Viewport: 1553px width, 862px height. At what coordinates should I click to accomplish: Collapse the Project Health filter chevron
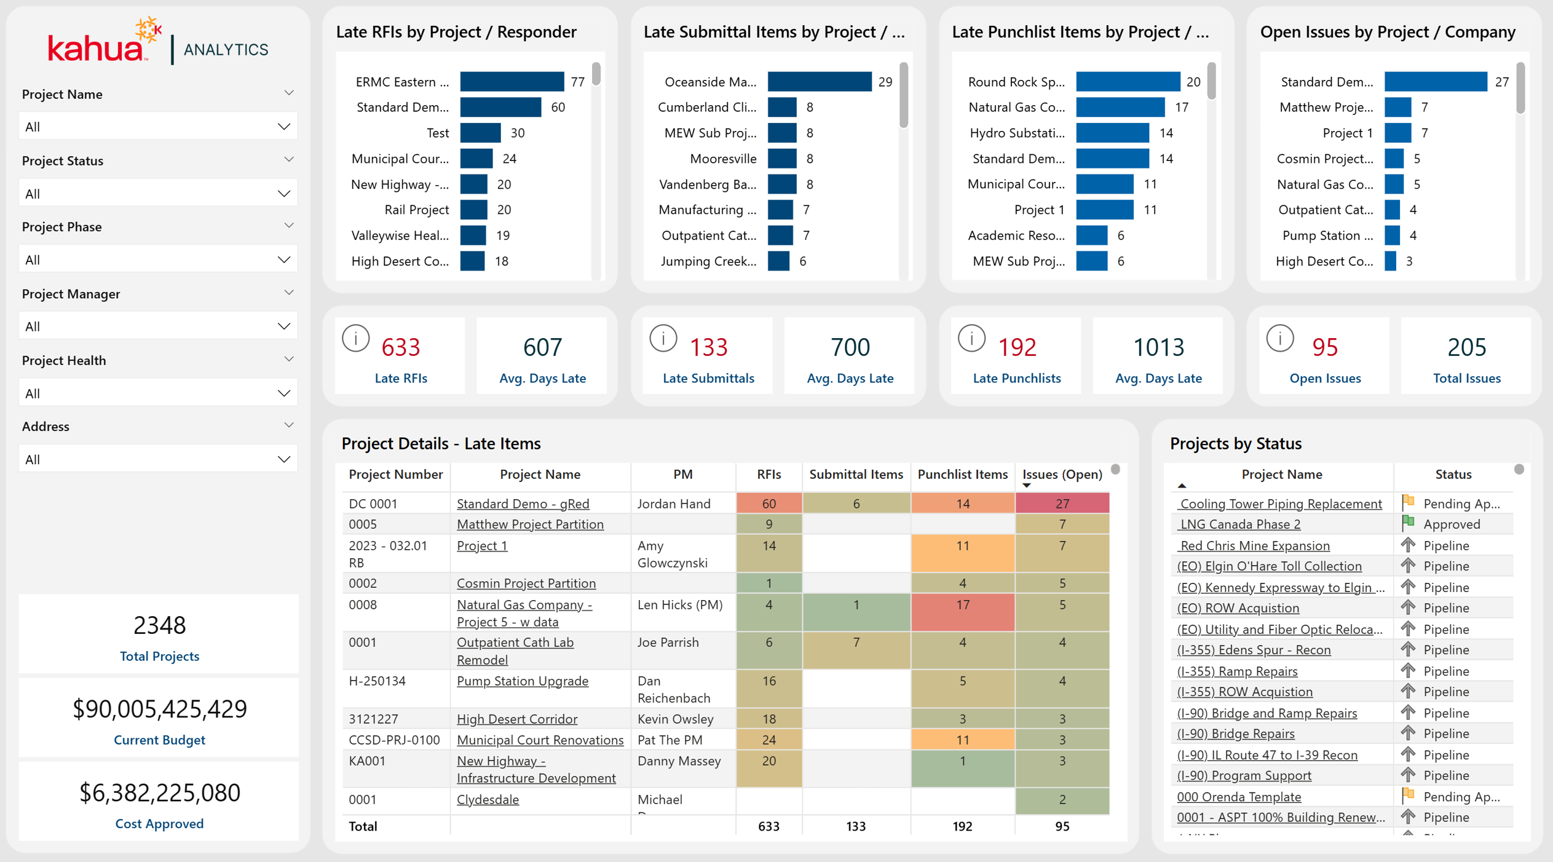click(x=288, y=359)
